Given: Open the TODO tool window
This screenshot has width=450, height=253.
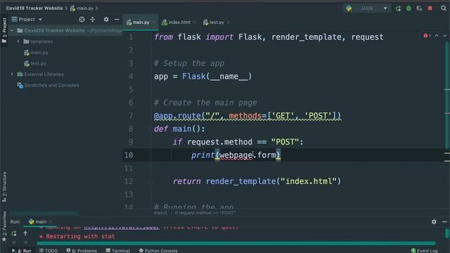Looking at the screenshot, I should (49, 250).
